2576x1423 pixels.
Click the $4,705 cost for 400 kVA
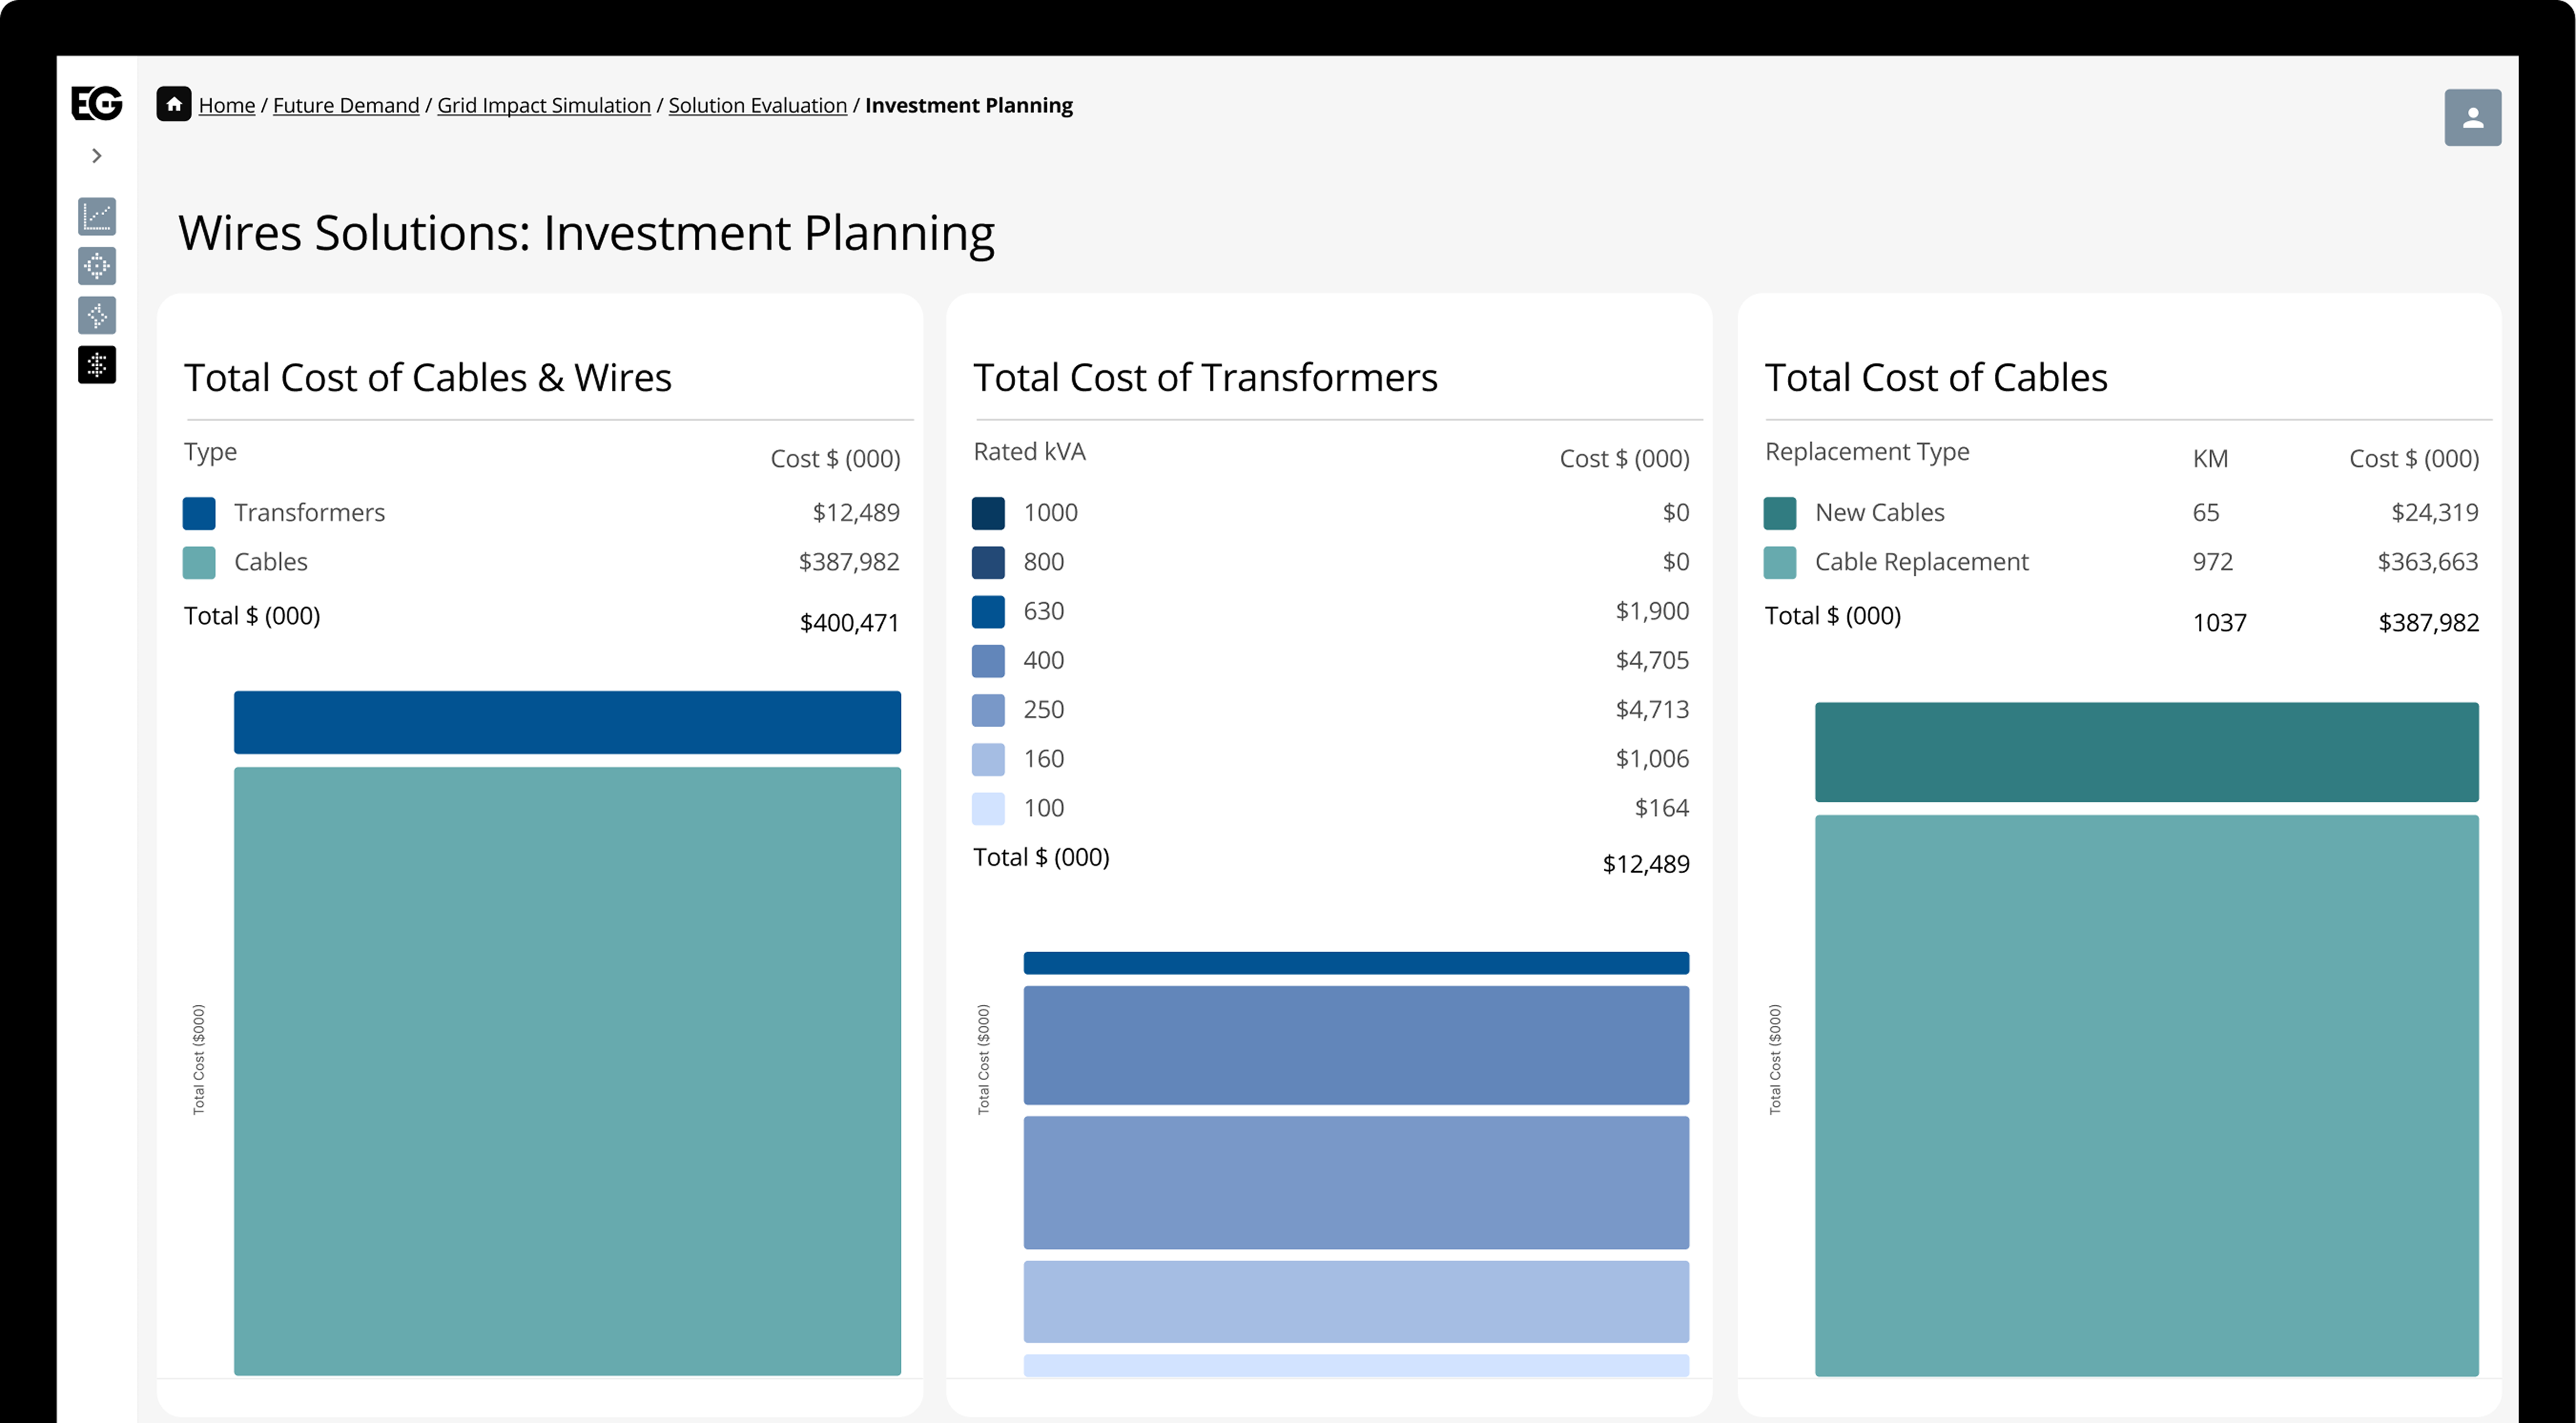[x=1652, y=661]
